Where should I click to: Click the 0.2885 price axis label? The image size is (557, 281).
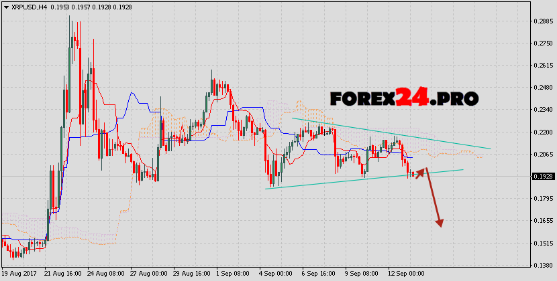(541, 21)
